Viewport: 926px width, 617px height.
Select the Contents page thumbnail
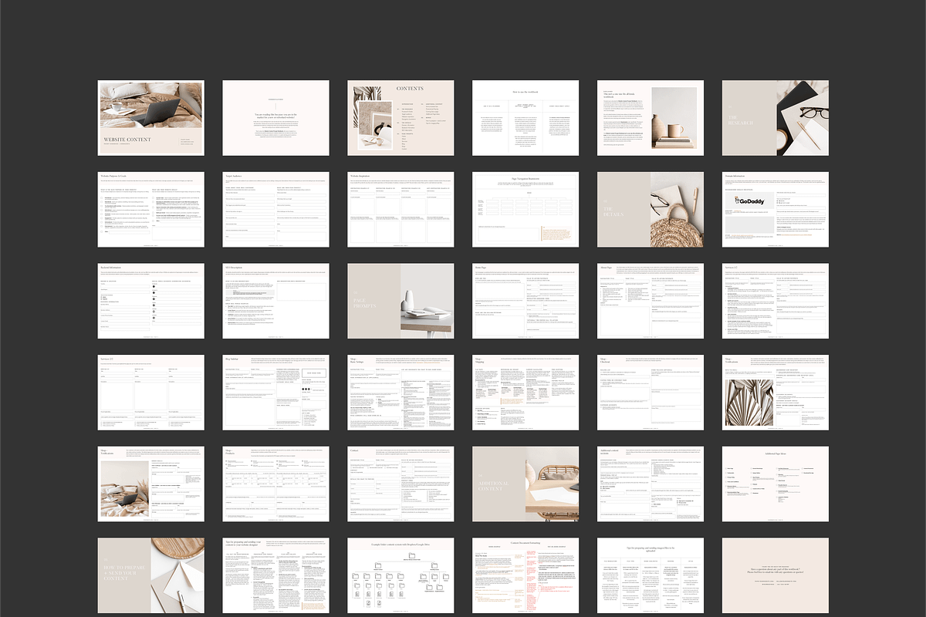click(400, 117)
